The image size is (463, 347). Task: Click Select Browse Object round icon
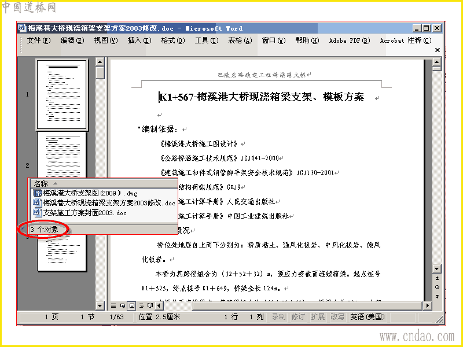[437, 287]
